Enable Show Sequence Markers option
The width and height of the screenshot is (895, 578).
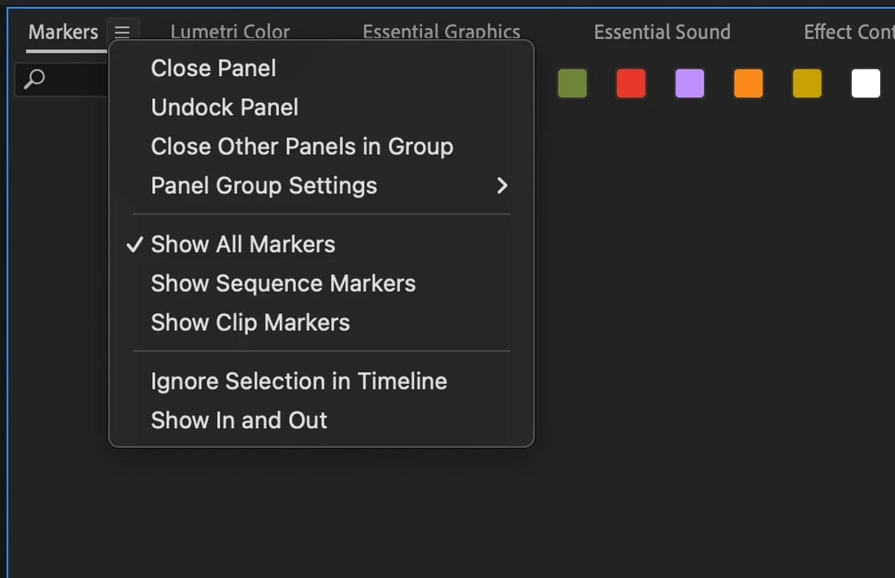[x=283, y=283]
